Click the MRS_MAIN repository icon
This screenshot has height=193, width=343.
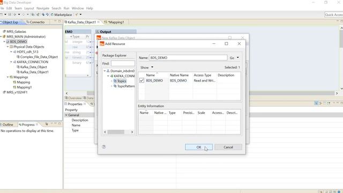pyautogui.click(x=4, y=36)
